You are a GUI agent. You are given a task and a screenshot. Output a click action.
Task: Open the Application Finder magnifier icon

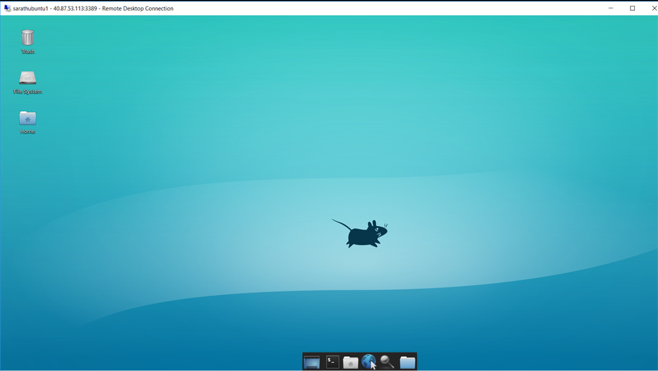[x=387, y=361]
